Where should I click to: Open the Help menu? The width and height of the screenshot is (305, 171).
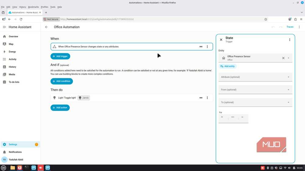point(59,7)
